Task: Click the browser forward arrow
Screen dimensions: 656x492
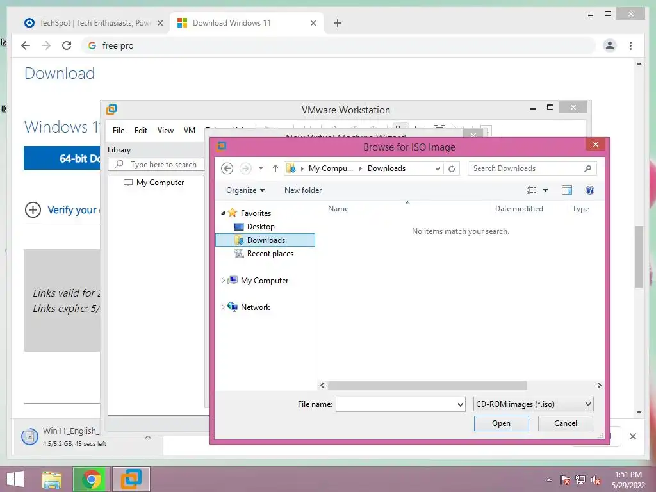Action: tap(46, 45)
